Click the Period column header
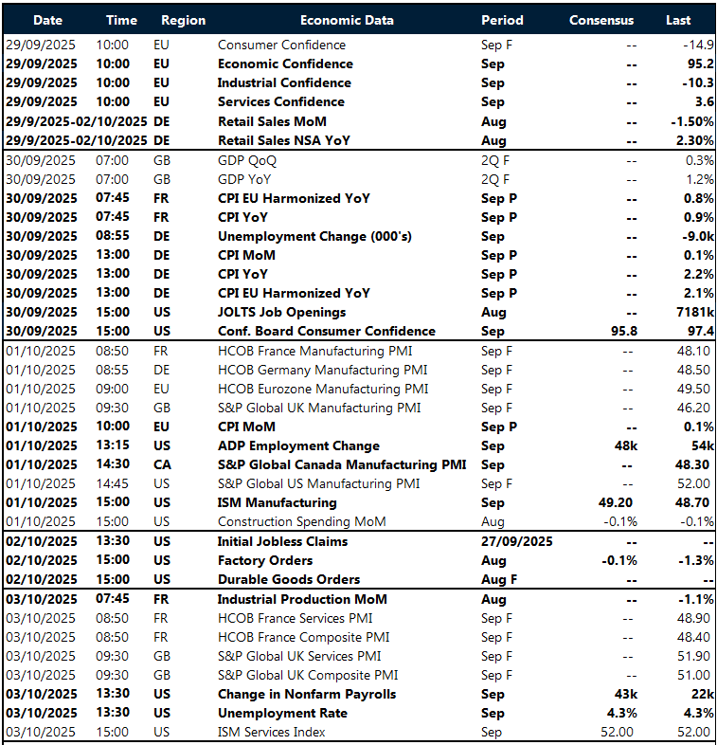Viewport: 717px width, 745px height. click(x=502, y=20)
